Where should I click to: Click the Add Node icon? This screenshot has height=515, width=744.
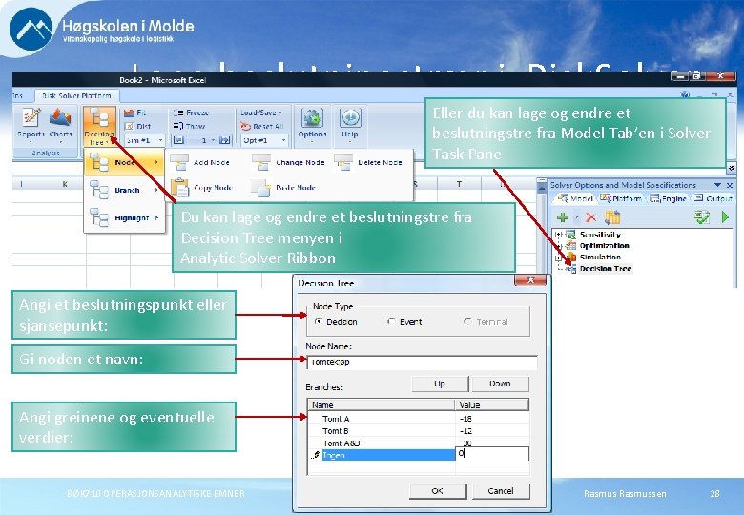[179, 163]
